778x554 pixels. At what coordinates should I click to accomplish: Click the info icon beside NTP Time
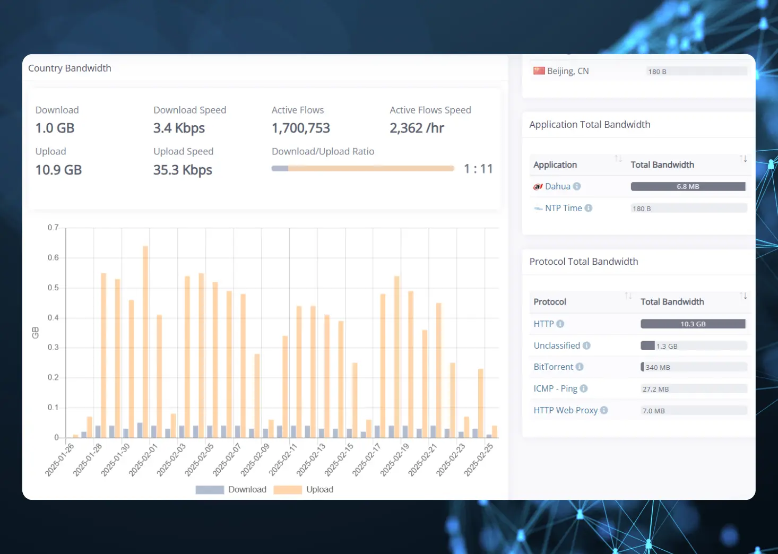(x=589, y=208)
